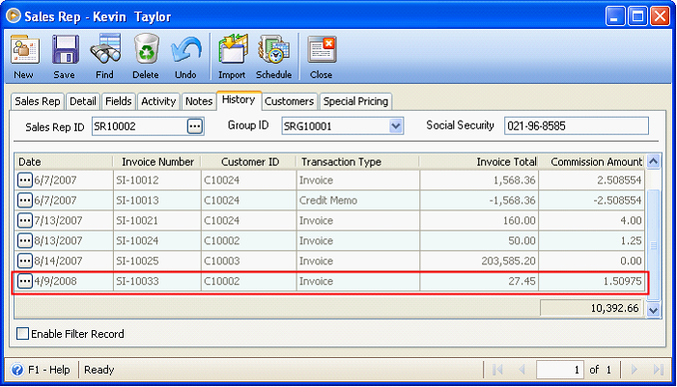The height and width of the screenshot is (387, 677).
Task: Minimize the Sales Rep window
Action: [x=615, y=16]
